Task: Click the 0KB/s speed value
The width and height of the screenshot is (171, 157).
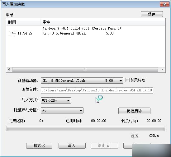Action: click(154, 136)
